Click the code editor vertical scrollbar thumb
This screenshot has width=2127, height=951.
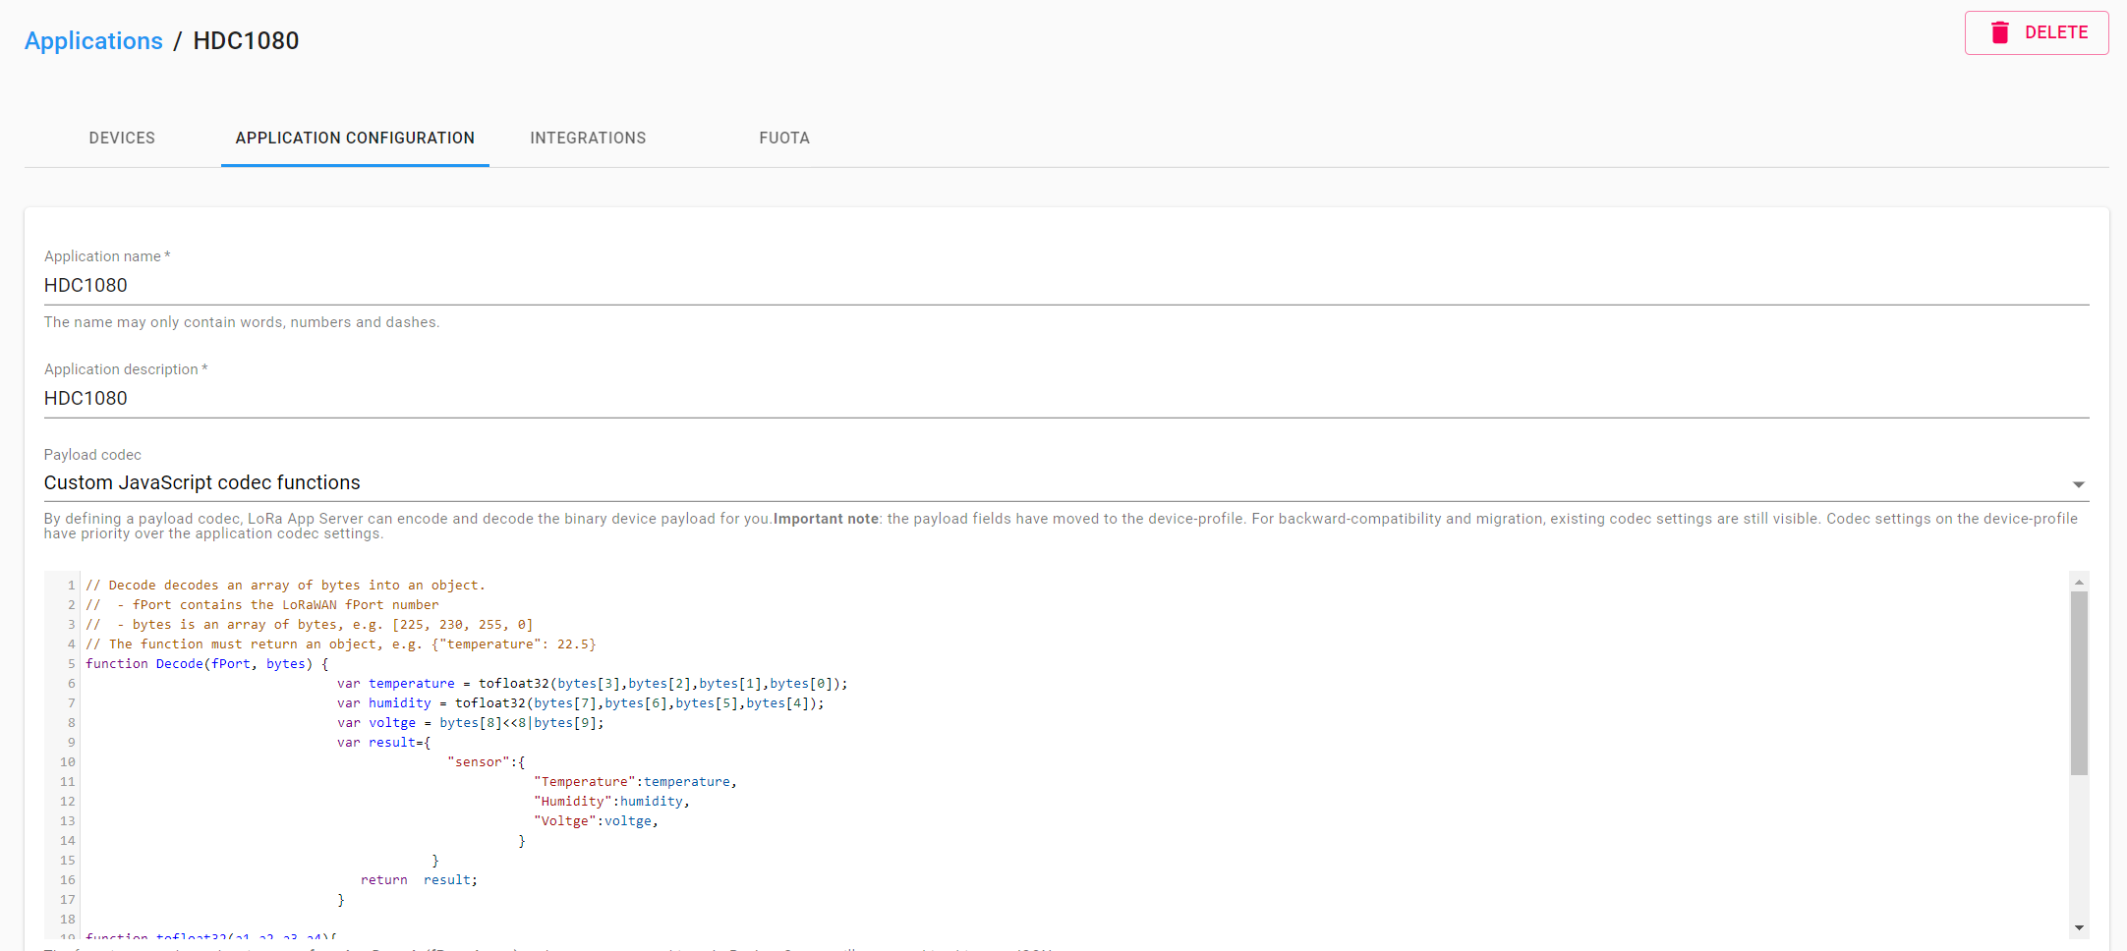point(2079,683)
